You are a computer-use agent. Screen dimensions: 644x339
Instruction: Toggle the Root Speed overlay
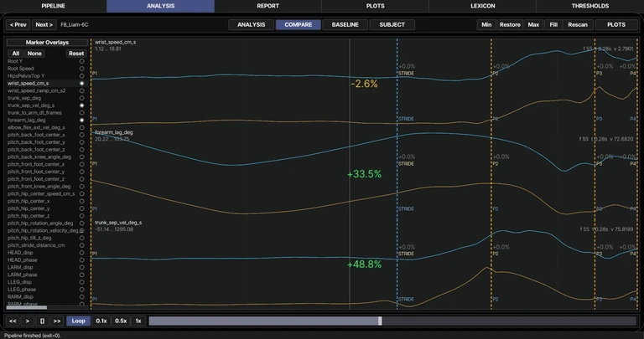[81, 69]
